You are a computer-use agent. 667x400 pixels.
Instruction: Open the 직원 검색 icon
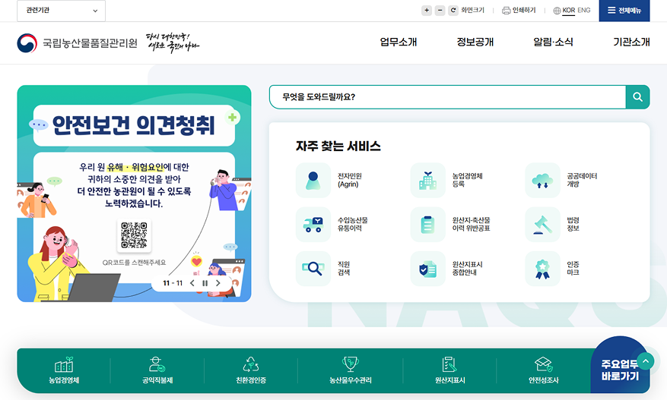point(313,268)
